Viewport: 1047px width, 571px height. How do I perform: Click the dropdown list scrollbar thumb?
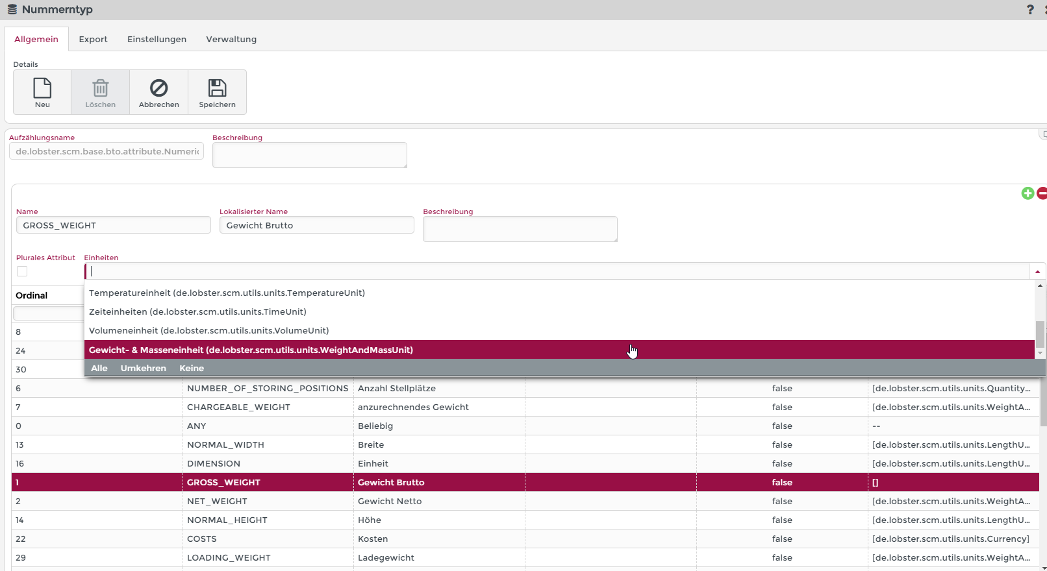pyautogui.click(x=1040, y=334)
